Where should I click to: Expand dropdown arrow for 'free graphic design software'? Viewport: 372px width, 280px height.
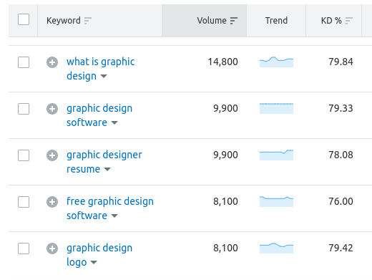[x=114, y=216]
